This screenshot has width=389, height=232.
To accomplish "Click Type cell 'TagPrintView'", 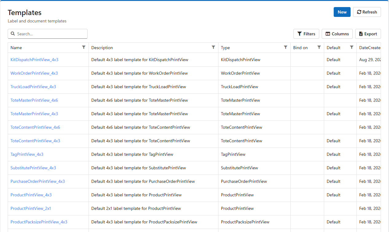I will [233, 154].
